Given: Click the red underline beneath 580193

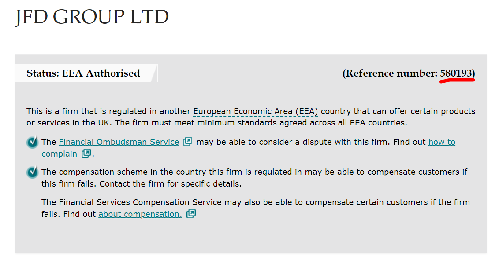Looking at the screenshot, I should tap(457, 81).
